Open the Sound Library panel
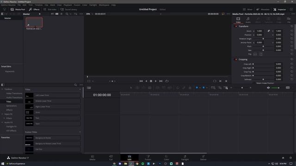This screenshot has width=296, height=166. pyautogui.click(x=68, y=9)
